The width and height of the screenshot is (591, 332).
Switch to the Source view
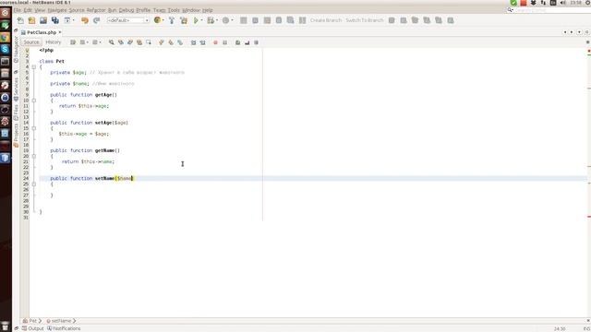[31, 42]
